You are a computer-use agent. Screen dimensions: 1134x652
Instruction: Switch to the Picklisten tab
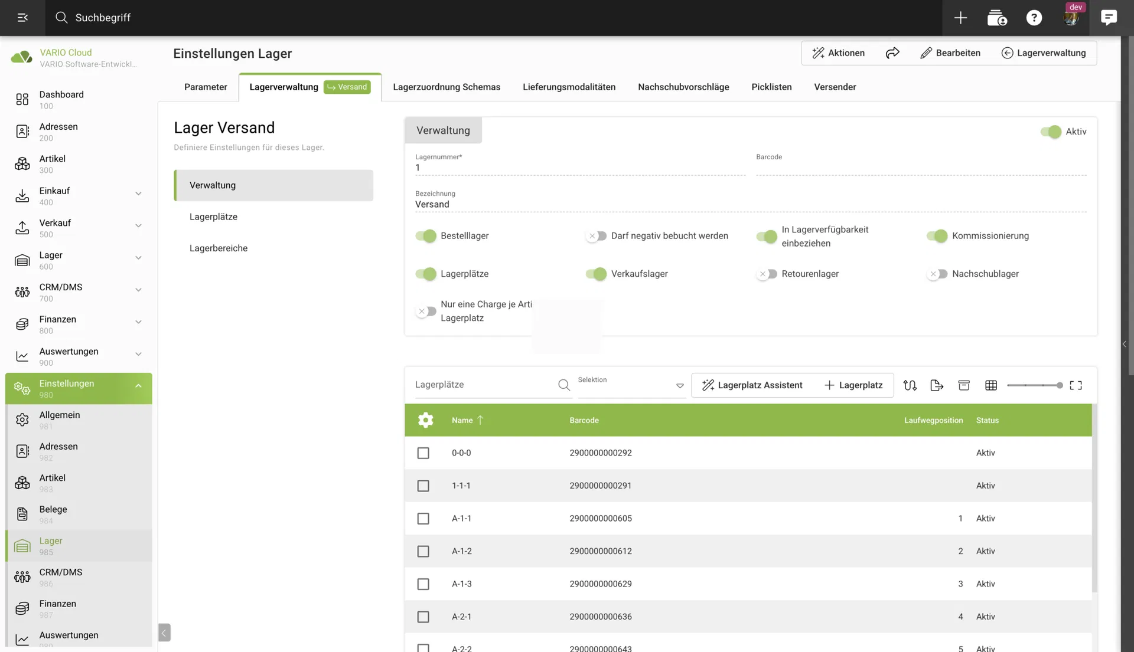(x=771, y=87)
